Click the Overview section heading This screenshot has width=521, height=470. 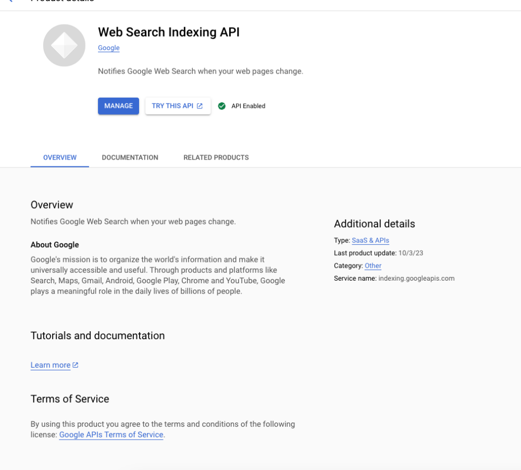coord(52,204)
